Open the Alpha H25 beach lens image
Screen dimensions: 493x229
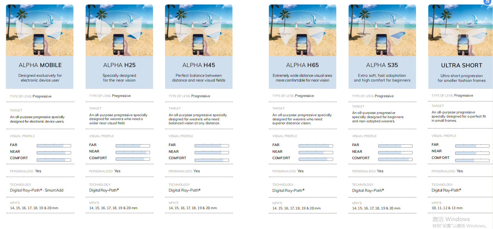[x=119, y=30]
